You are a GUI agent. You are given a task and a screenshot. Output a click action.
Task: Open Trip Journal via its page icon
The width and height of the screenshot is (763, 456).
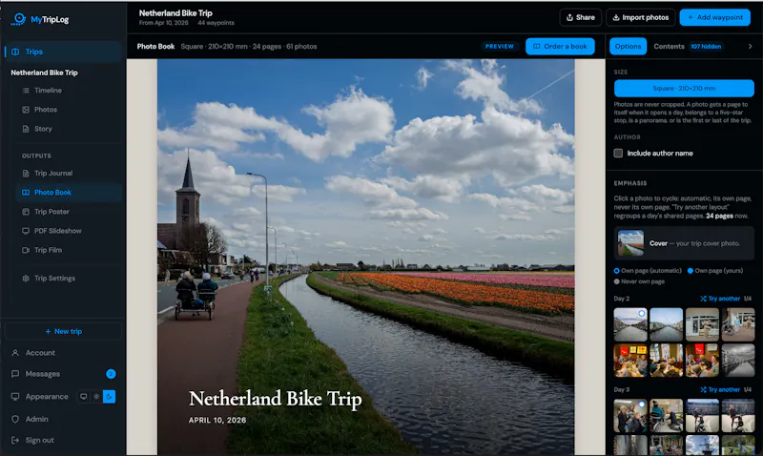[26, 174]
